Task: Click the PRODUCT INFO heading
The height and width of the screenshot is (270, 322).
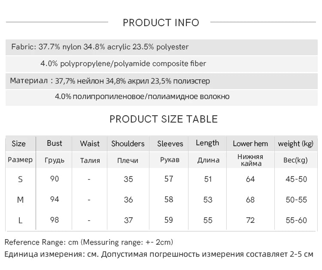Action: click(161, 23)
